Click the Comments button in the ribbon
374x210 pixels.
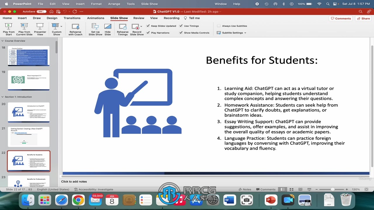point(341,18)
